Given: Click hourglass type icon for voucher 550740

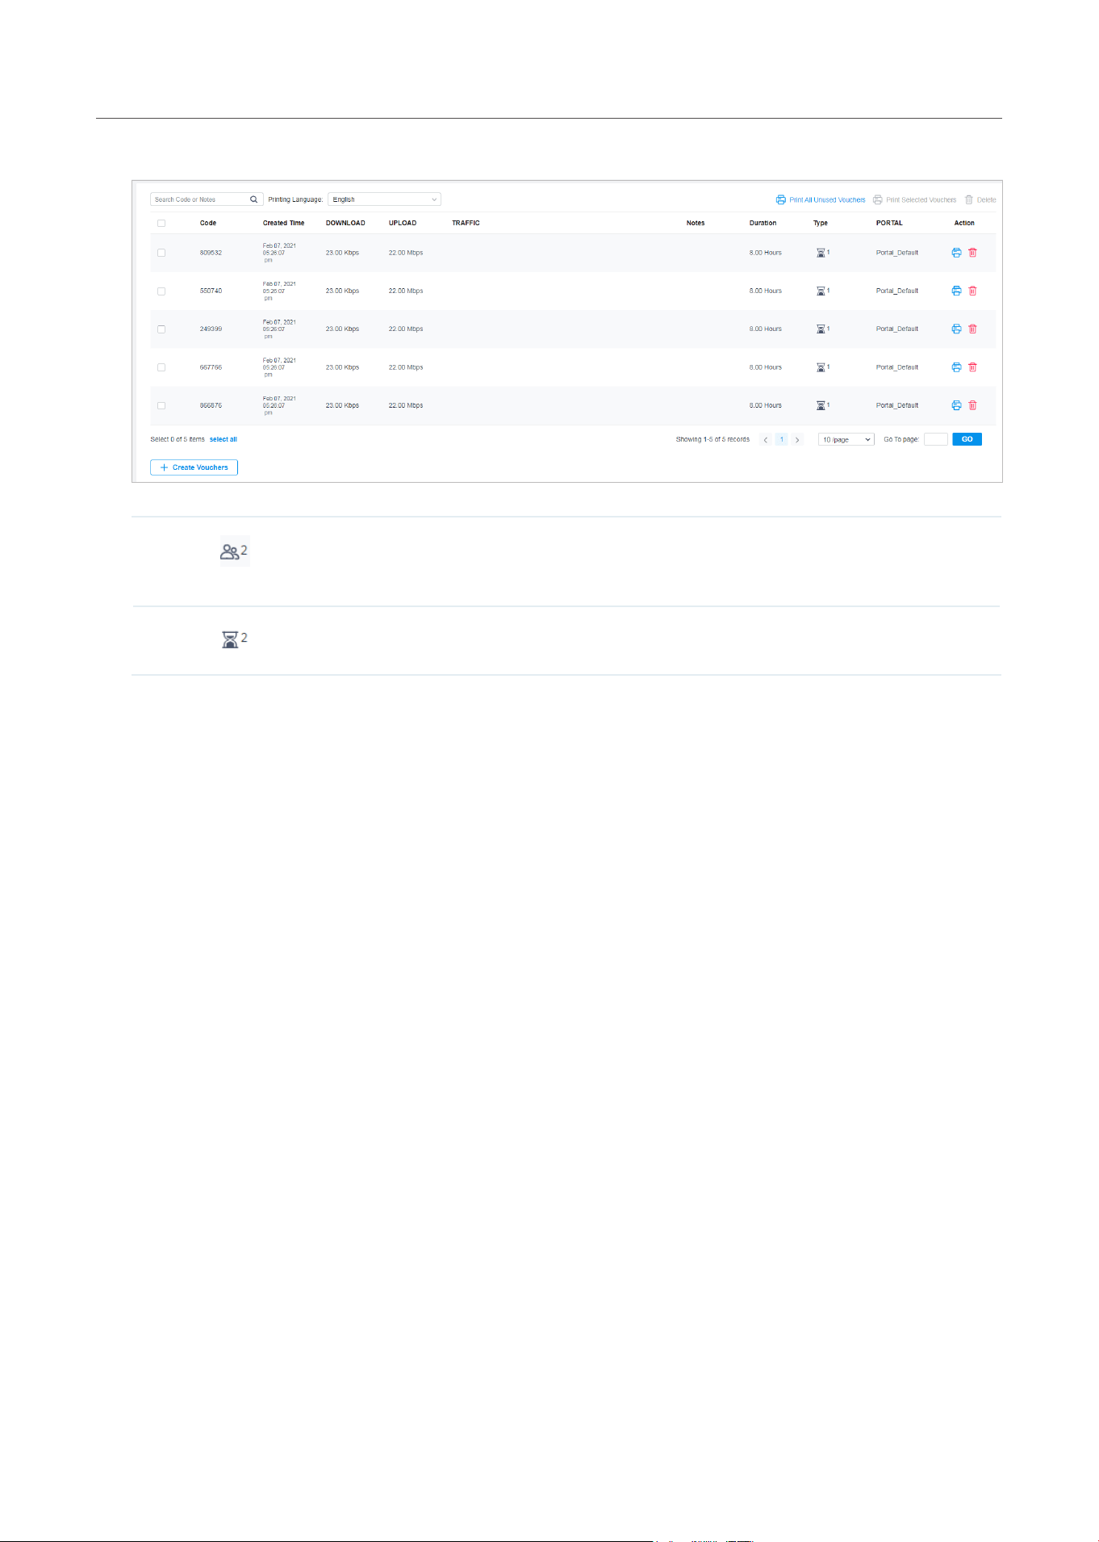Looking at the screenshot, I should coord(821,291).
